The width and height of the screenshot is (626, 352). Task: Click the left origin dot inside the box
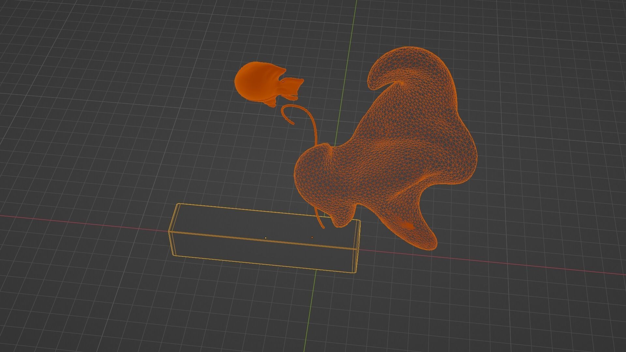266,238
